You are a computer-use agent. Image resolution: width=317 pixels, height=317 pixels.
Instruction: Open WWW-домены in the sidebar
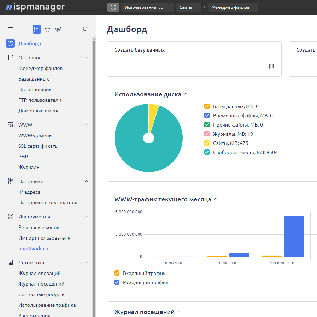click(35, 135)
